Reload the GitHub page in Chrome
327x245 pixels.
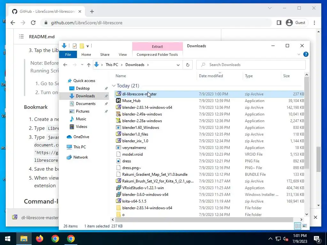[x=33, y=23]
